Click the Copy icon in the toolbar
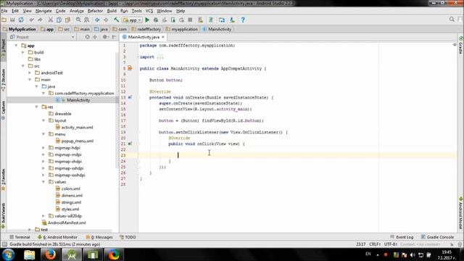This screenshot has width=464, height=261. click(x=59, y=20)
